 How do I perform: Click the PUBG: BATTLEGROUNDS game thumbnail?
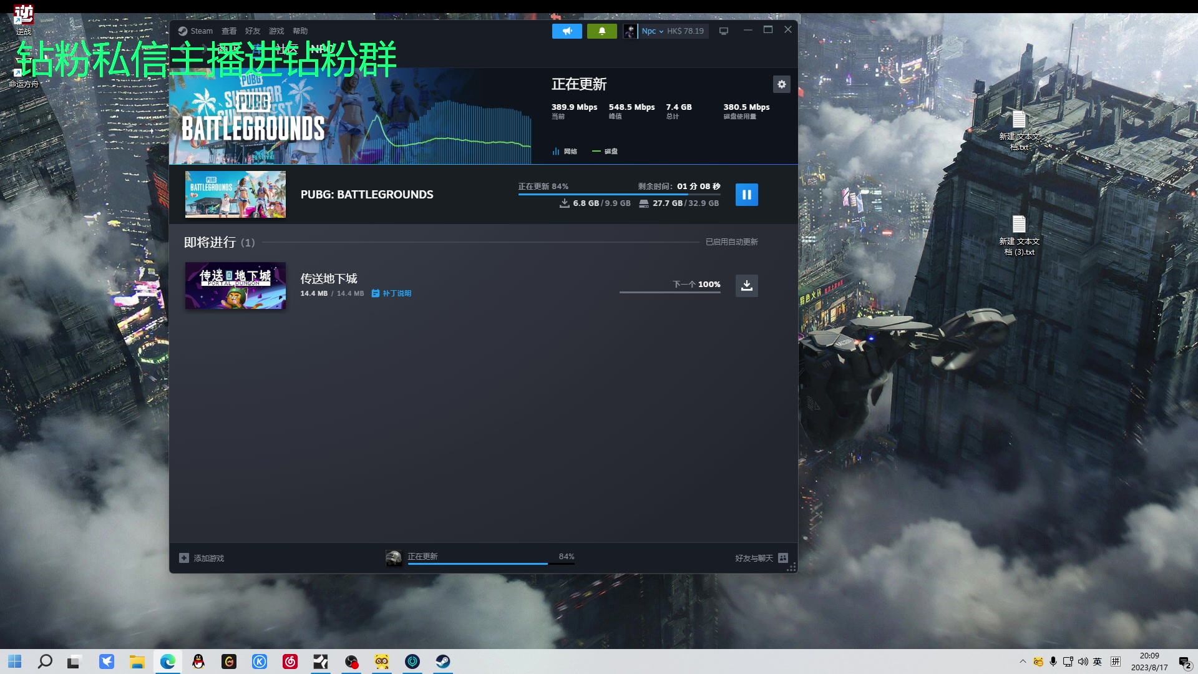point(235,195)
